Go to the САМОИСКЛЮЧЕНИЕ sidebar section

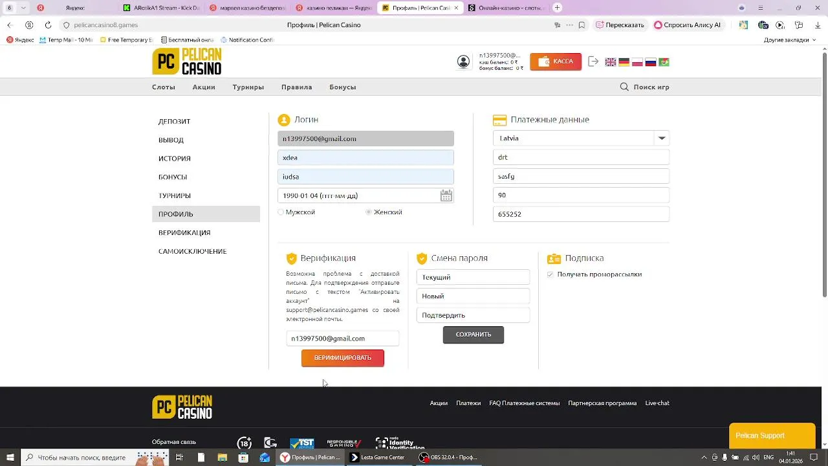193,251
